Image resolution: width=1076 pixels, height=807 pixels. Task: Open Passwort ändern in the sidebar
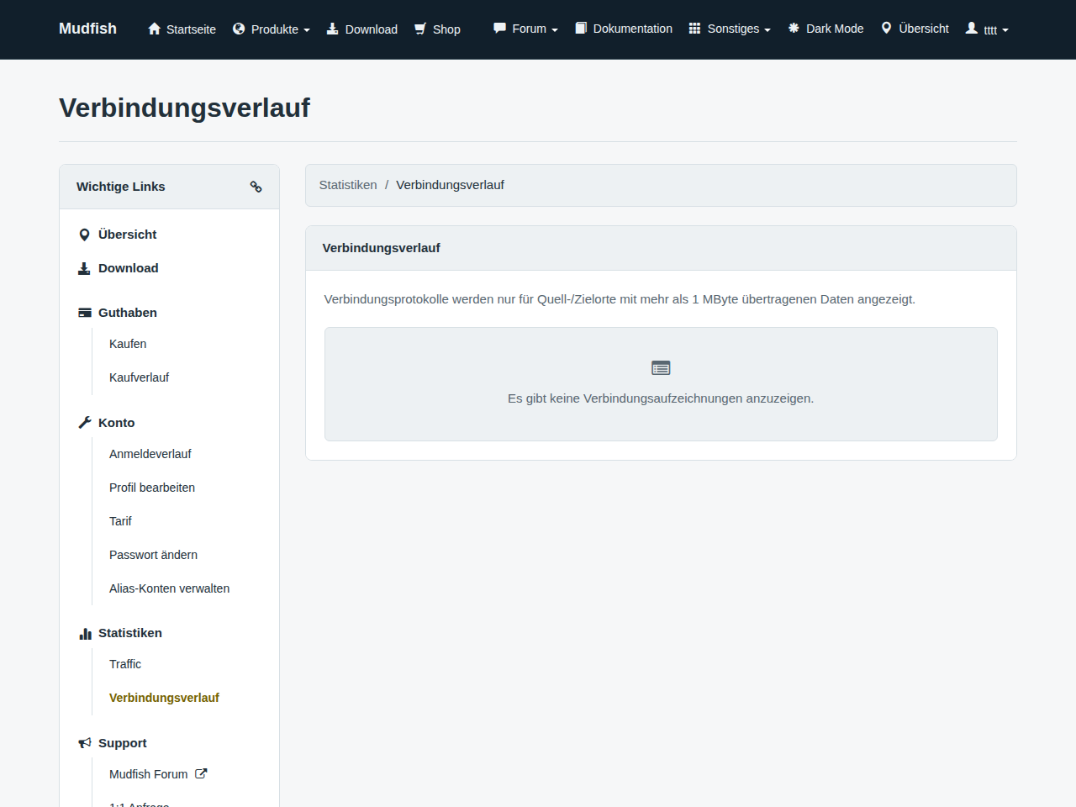click(x=153, y=555)
